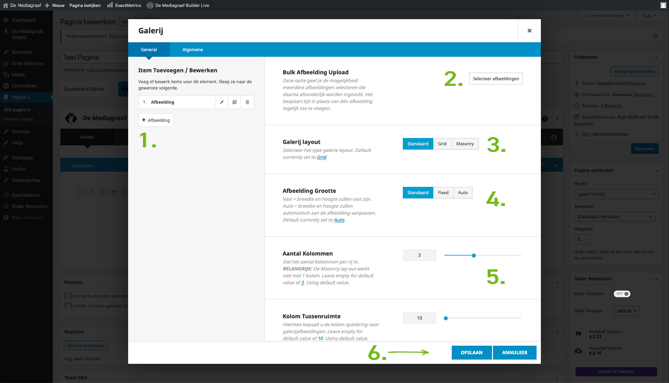Viewport: 669px width, 383px height.
Task: Click Selecteer afbeeldingen button
Action: (496, 79)
